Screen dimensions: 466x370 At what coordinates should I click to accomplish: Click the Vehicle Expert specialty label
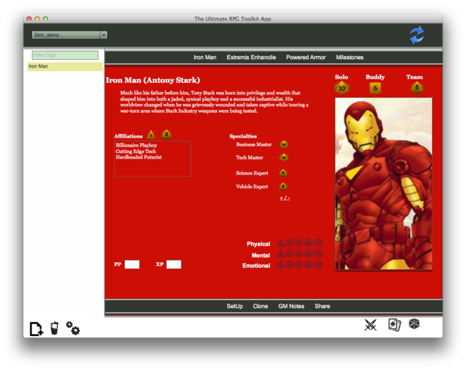[x=252, y=186]
